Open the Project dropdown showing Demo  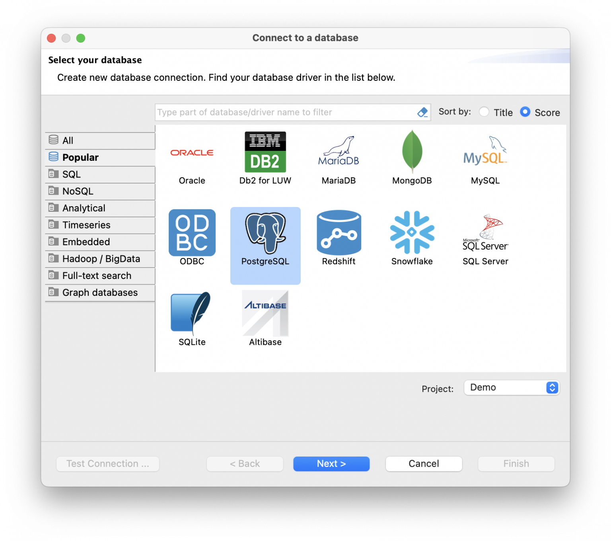click(512, 387)
